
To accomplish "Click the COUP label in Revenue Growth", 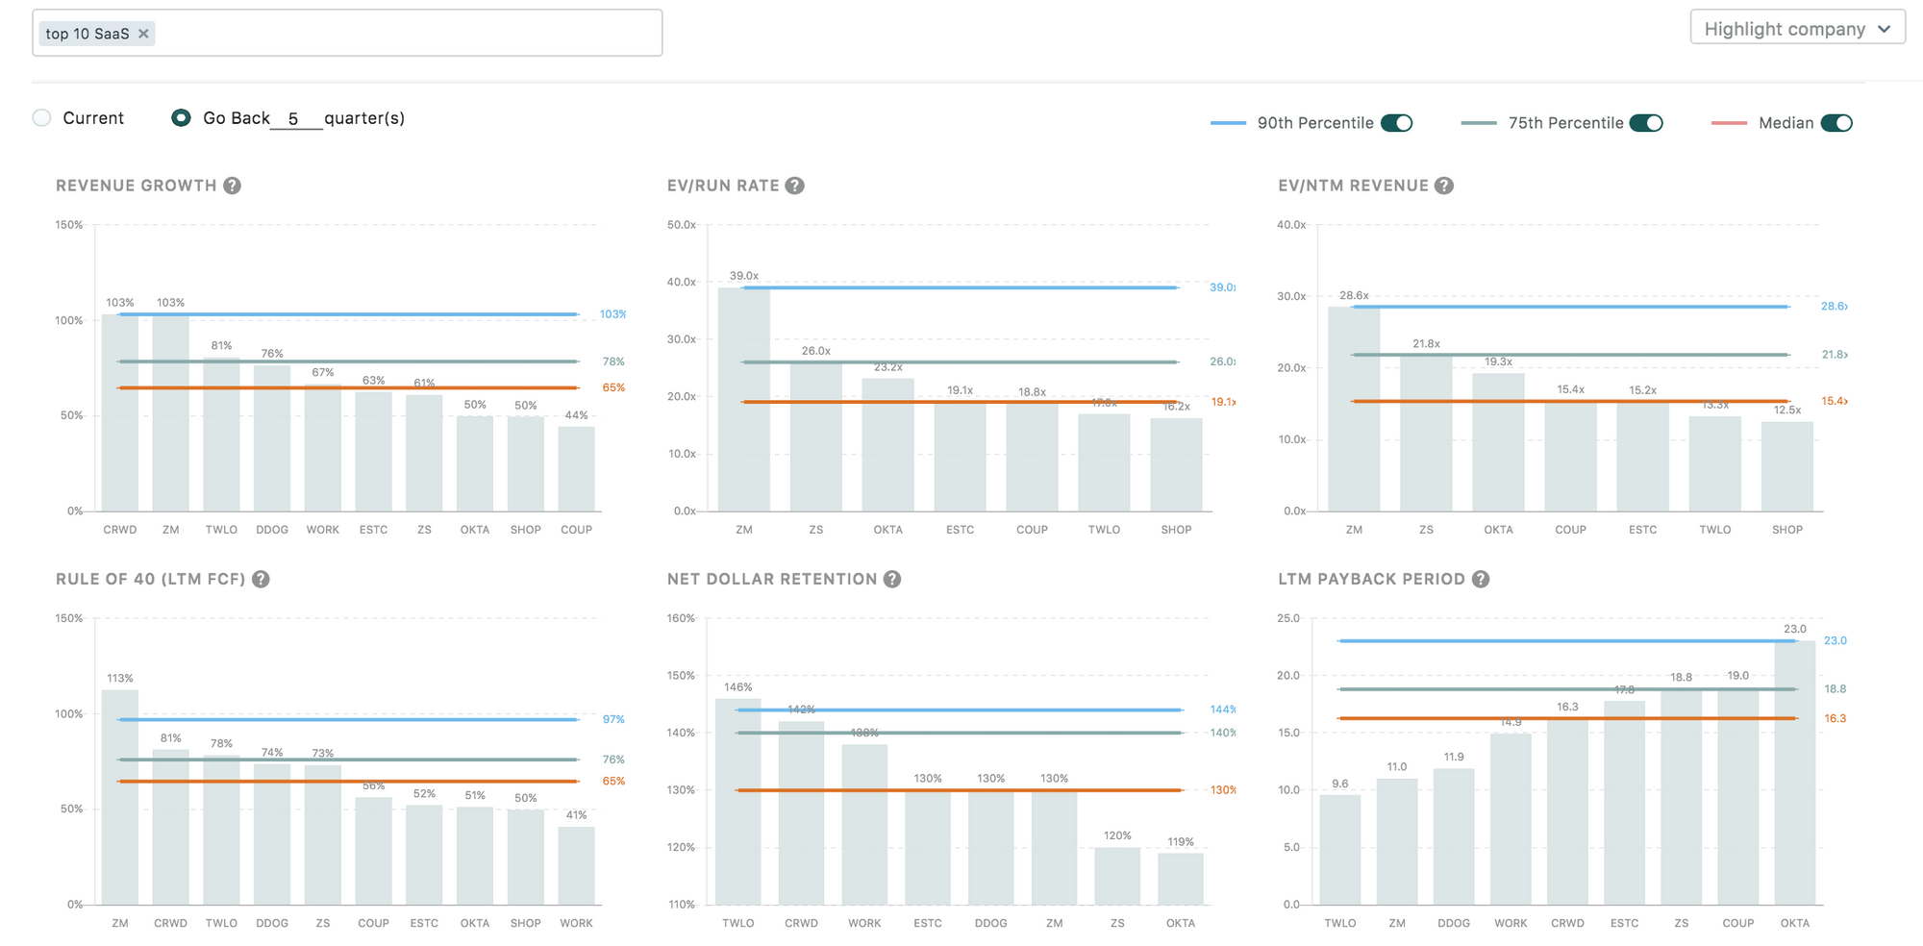I will point(577,530).
